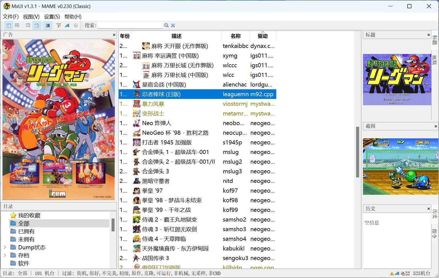Open the 设置(S) menu
439x278 pixels.
[52, 17]
